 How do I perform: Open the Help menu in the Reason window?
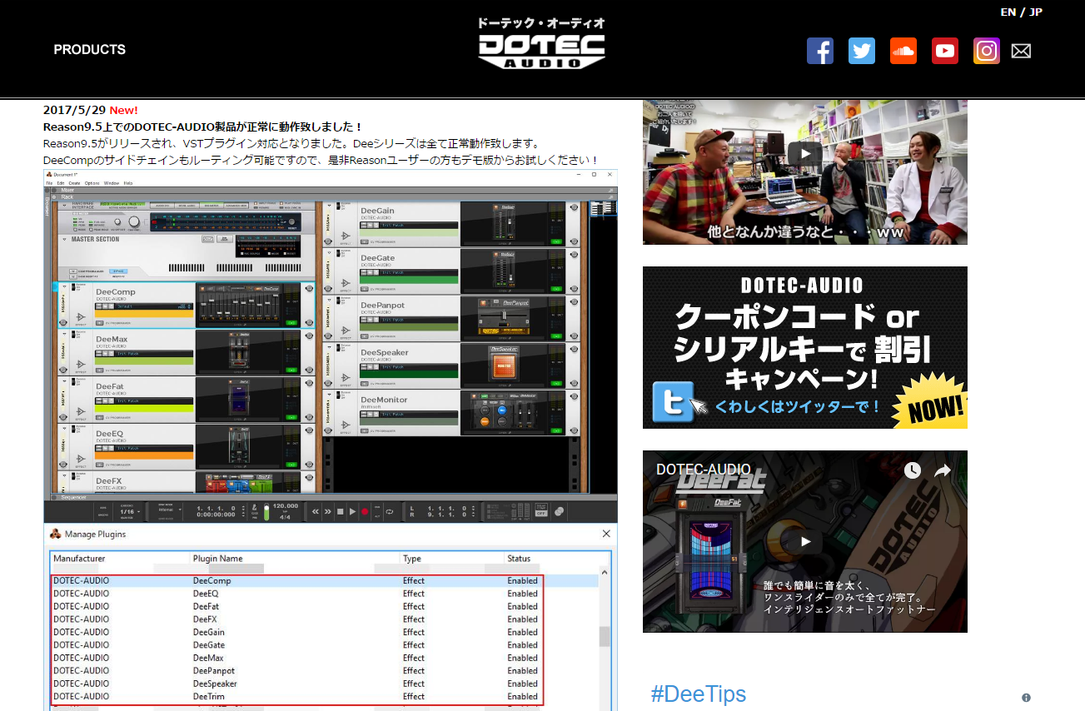[x=128, y=182]
